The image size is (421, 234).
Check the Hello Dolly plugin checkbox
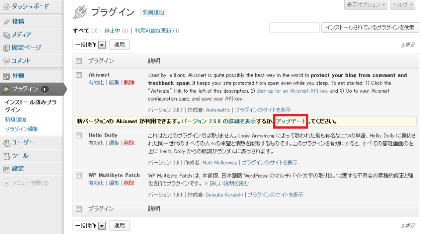tap(79, 135)
